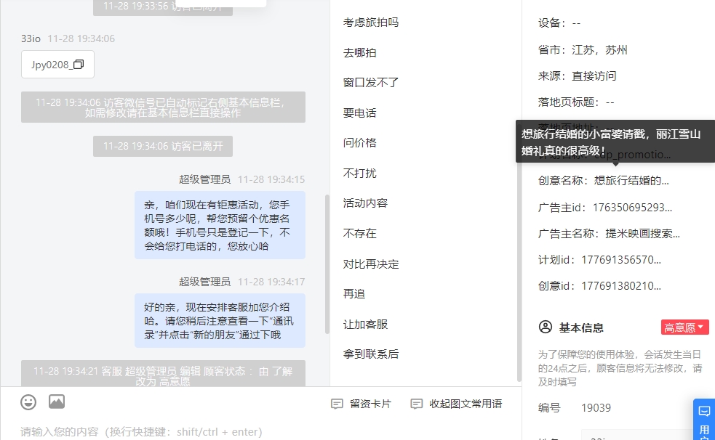
Task: Click the 基本信息 user profile icon
Action: [x=546, y=327]
